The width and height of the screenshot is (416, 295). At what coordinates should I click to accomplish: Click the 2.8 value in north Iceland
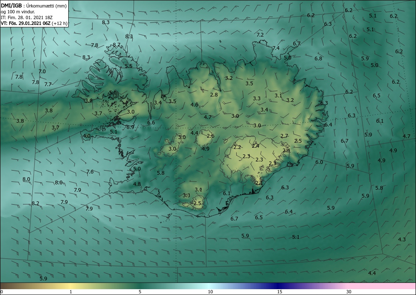(214, 94)
